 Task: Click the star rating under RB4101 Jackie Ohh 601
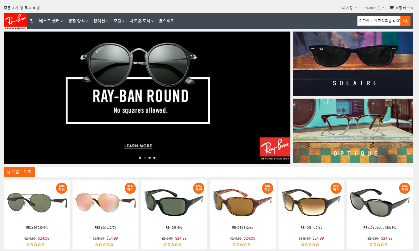click(379, 244)
